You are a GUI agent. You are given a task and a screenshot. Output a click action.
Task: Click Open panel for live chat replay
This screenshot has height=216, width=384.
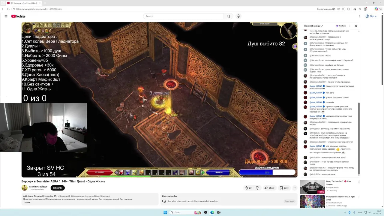[x=289, y=201]
